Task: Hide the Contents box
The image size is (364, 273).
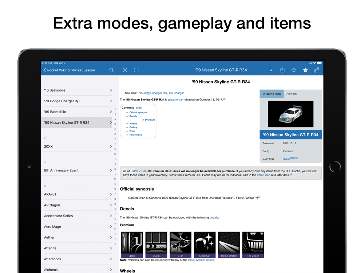Action: (139, 108)
